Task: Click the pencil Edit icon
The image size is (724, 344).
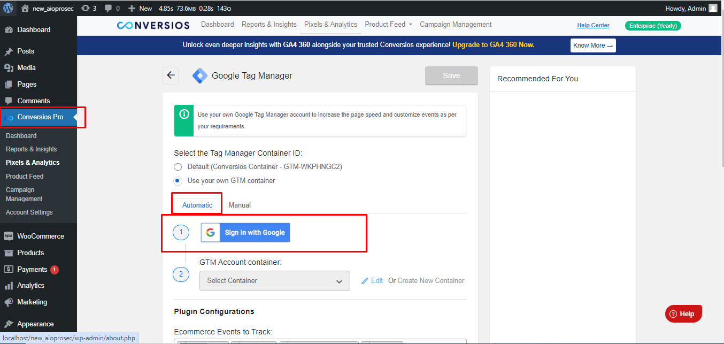Action: [365, 281]
